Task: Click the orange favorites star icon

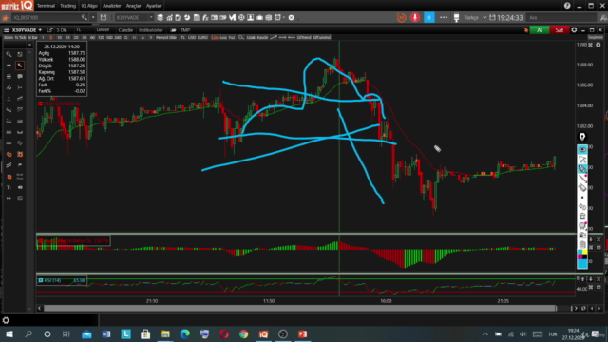Action: (5, 17)
